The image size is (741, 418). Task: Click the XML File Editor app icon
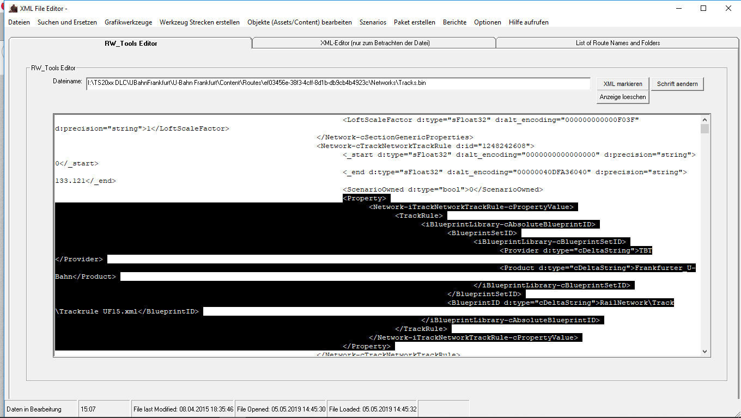click(x=13, y=8)
